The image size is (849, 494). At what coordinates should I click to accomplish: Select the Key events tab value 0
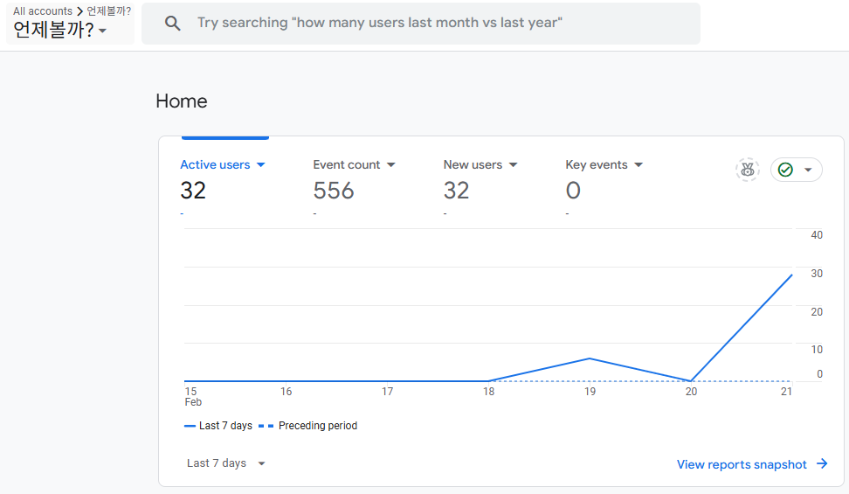point(573,191)
